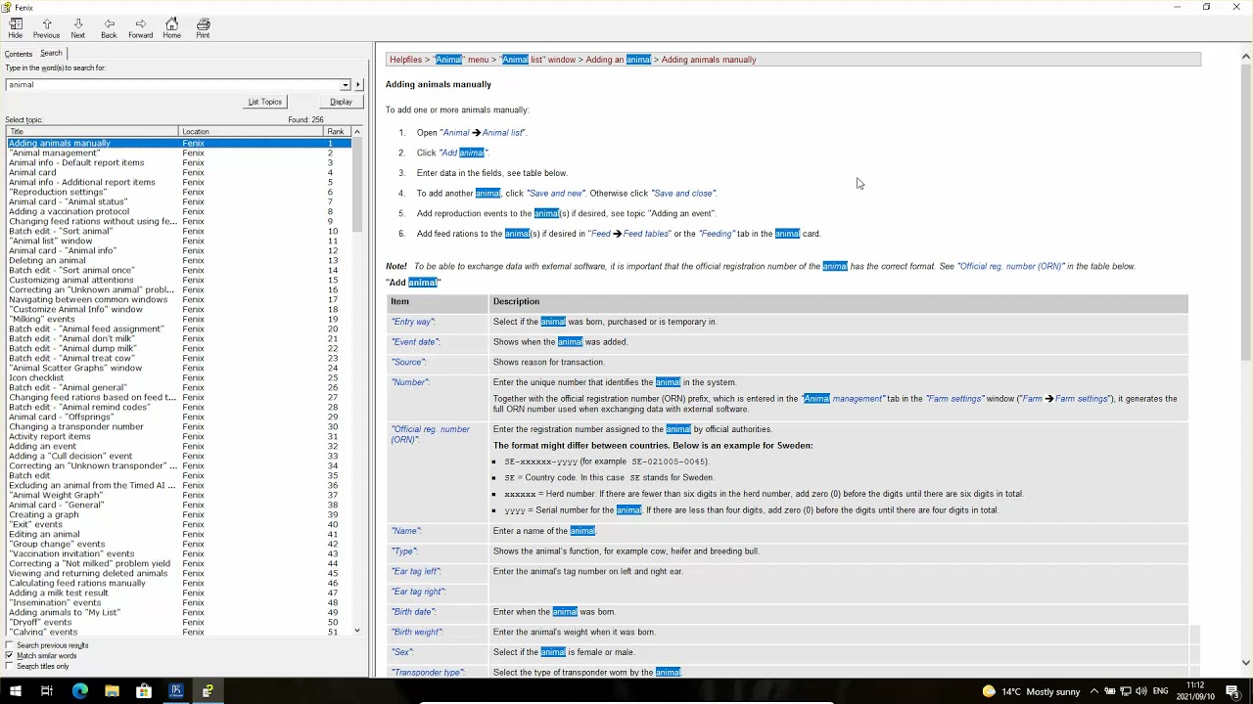The image size is (1253, 704).
Task: Open the weather widget showing 14°C
Action: 1031,691
